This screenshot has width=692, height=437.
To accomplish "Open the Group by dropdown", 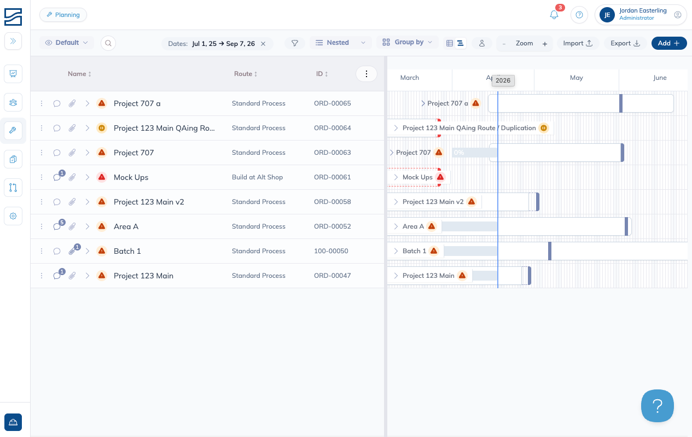I will pos(408,42).
